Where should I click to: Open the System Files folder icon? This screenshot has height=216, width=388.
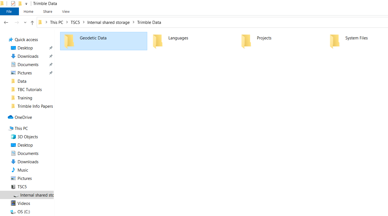click(335, 41)
